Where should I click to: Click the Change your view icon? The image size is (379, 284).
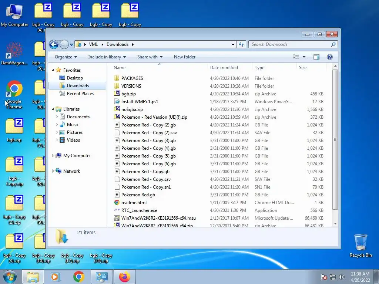pos(296,57)
